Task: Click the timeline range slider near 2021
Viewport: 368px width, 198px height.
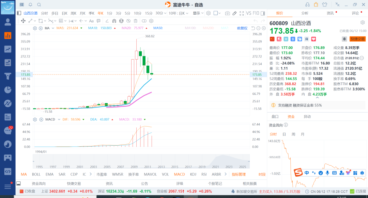Action: click(x=215, y=162)
